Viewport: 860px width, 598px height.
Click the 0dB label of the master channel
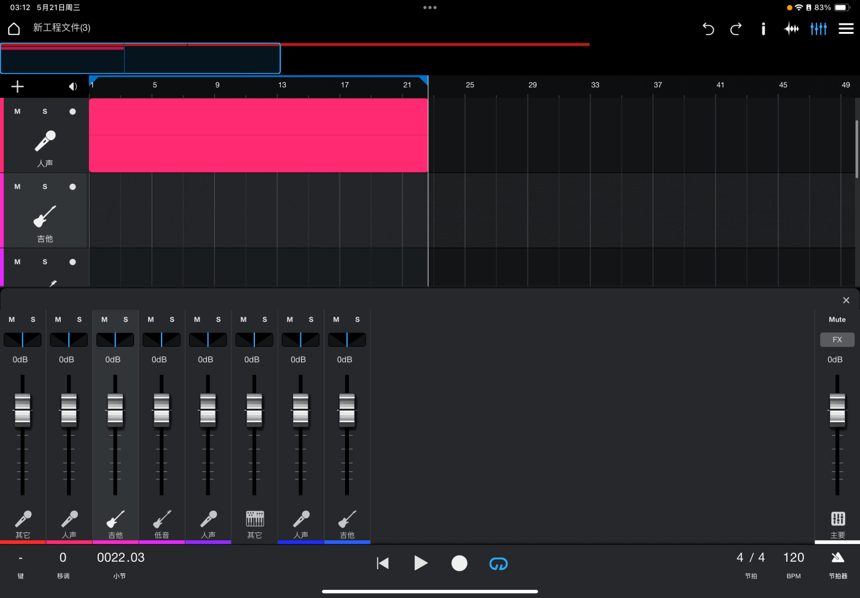835,360
